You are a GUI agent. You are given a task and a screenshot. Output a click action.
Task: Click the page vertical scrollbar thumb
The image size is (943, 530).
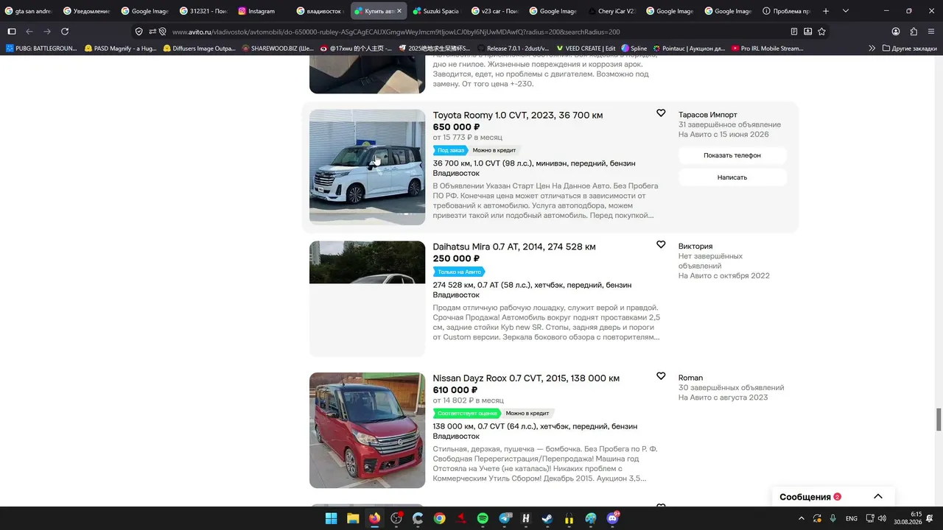[939, 420]
